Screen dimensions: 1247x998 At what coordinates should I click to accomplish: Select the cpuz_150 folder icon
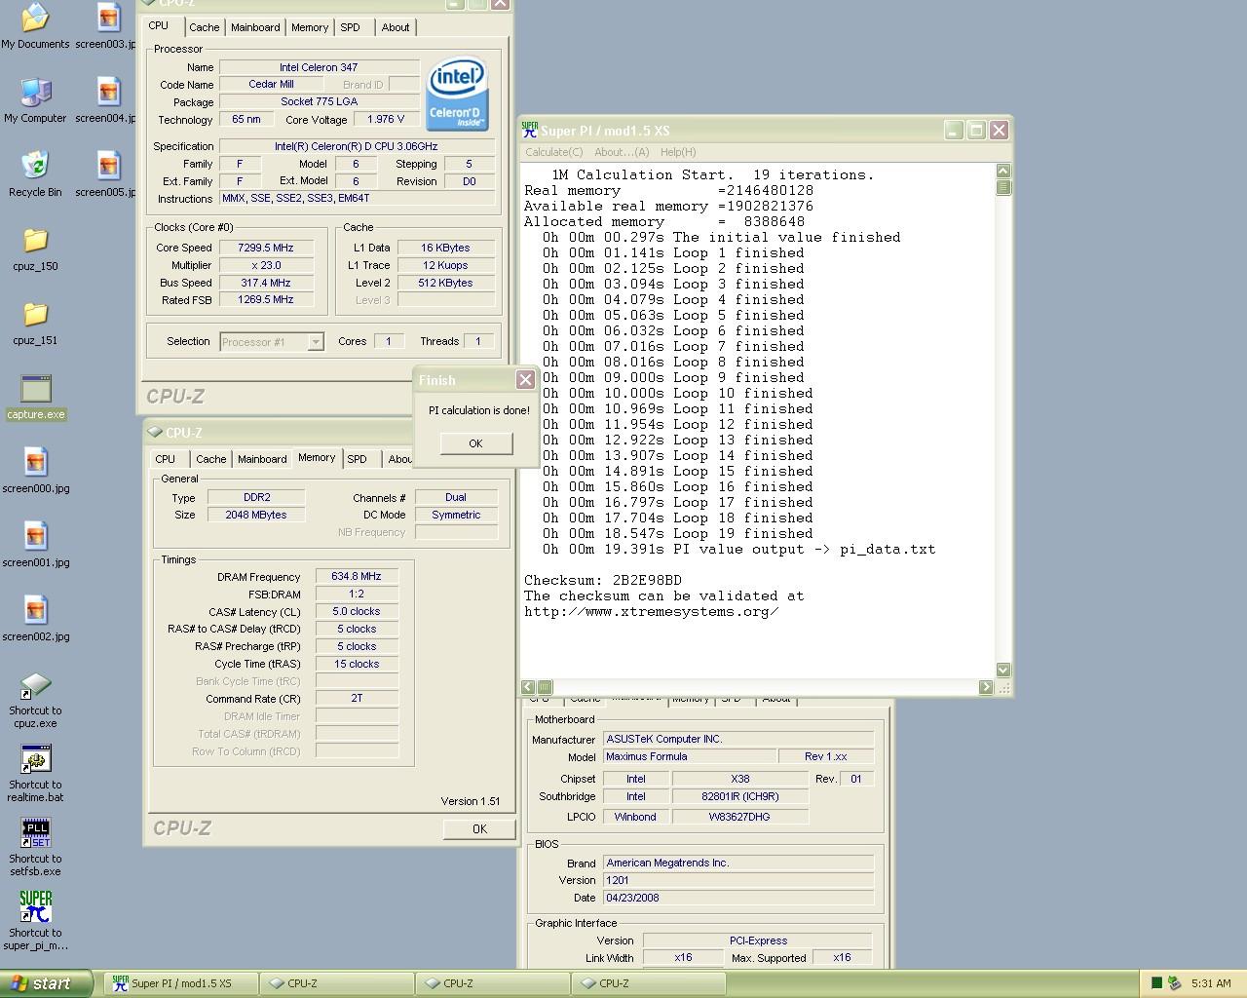35,249
